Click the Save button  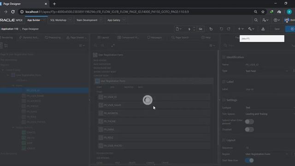tap(277, 29)
